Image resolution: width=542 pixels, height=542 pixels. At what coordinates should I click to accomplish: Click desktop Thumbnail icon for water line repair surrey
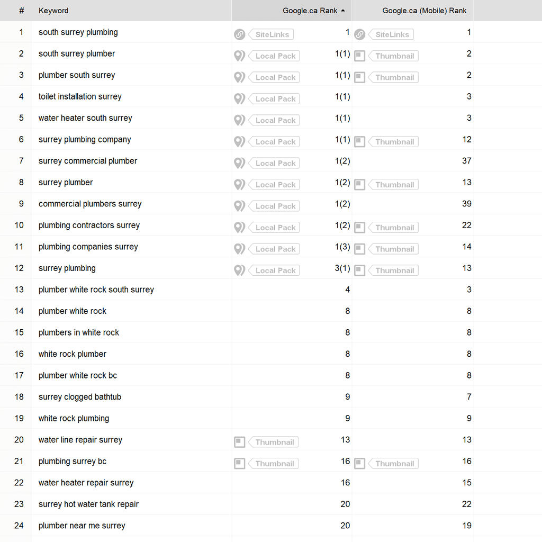(x=240, y=442)
